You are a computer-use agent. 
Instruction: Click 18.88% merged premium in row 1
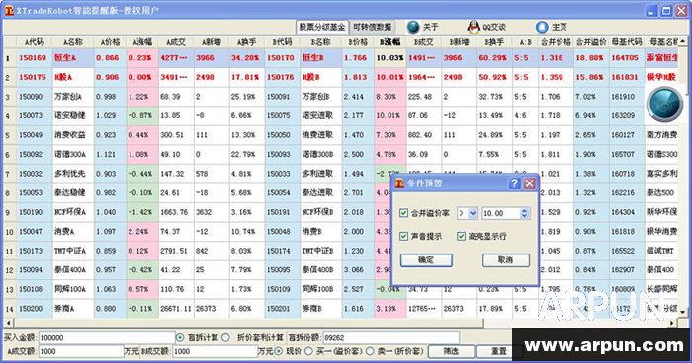[589, 58]
